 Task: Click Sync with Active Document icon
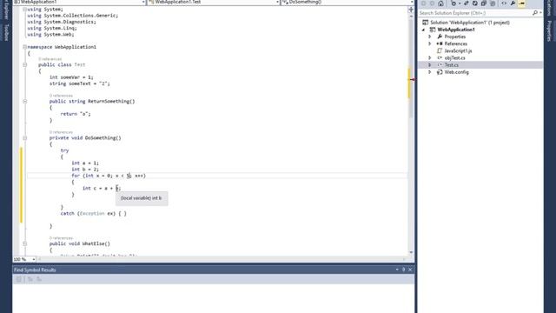coord(467,3)
